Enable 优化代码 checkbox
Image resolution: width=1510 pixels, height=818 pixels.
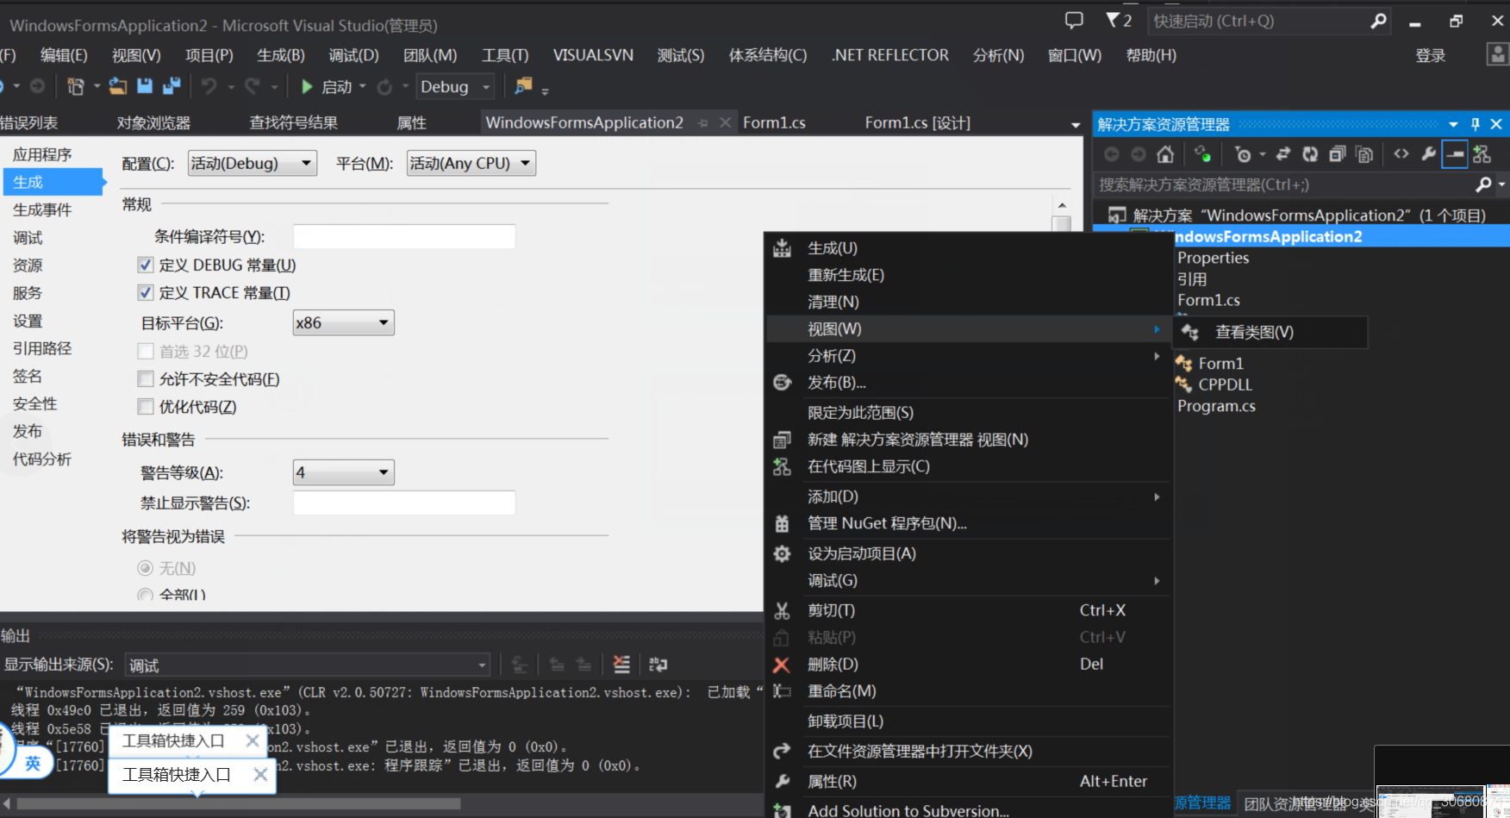tap(146, 406)
